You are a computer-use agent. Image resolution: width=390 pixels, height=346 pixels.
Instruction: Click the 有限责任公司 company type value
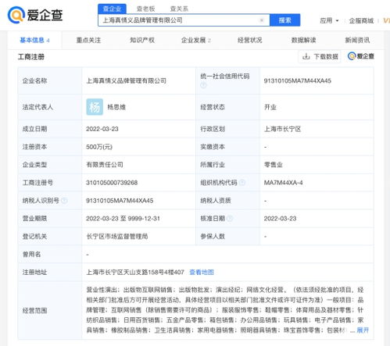pyautogui.click(x=105, y=165)
